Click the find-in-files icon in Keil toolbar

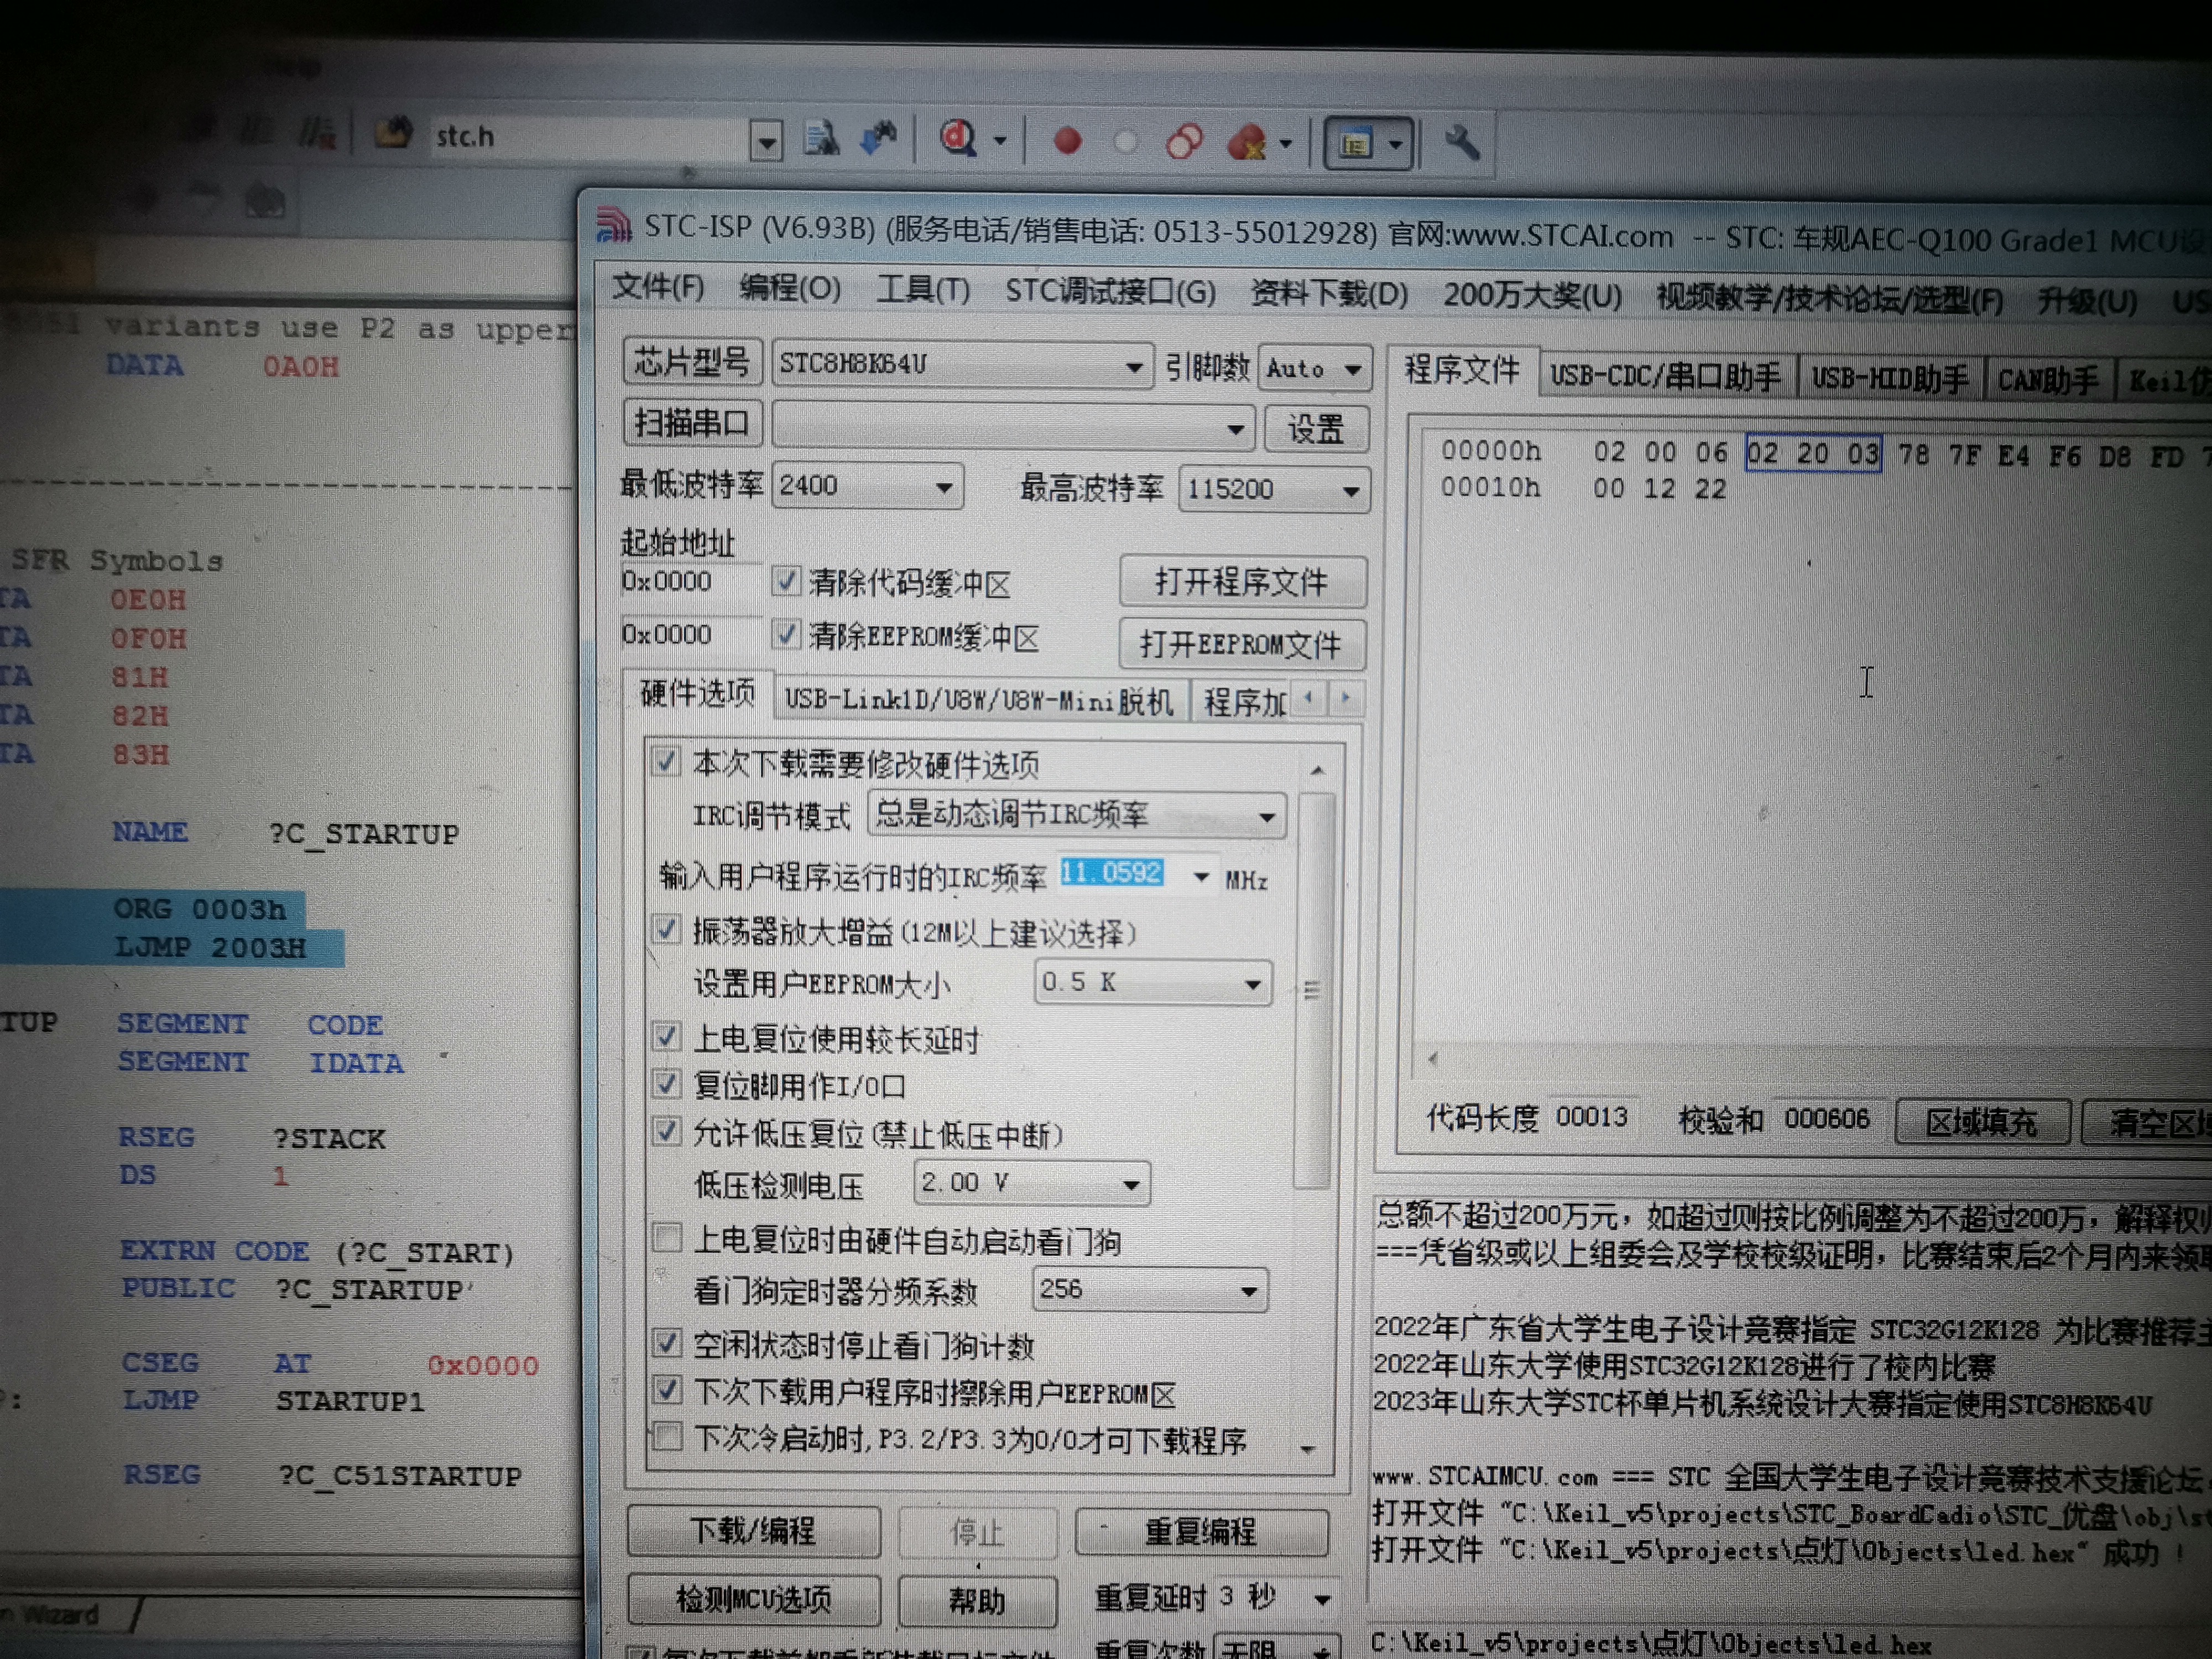[x=821, y=140]
